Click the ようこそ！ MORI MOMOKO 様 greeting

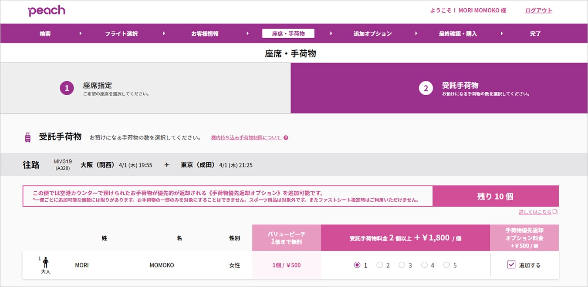click(x=468, y=10)
